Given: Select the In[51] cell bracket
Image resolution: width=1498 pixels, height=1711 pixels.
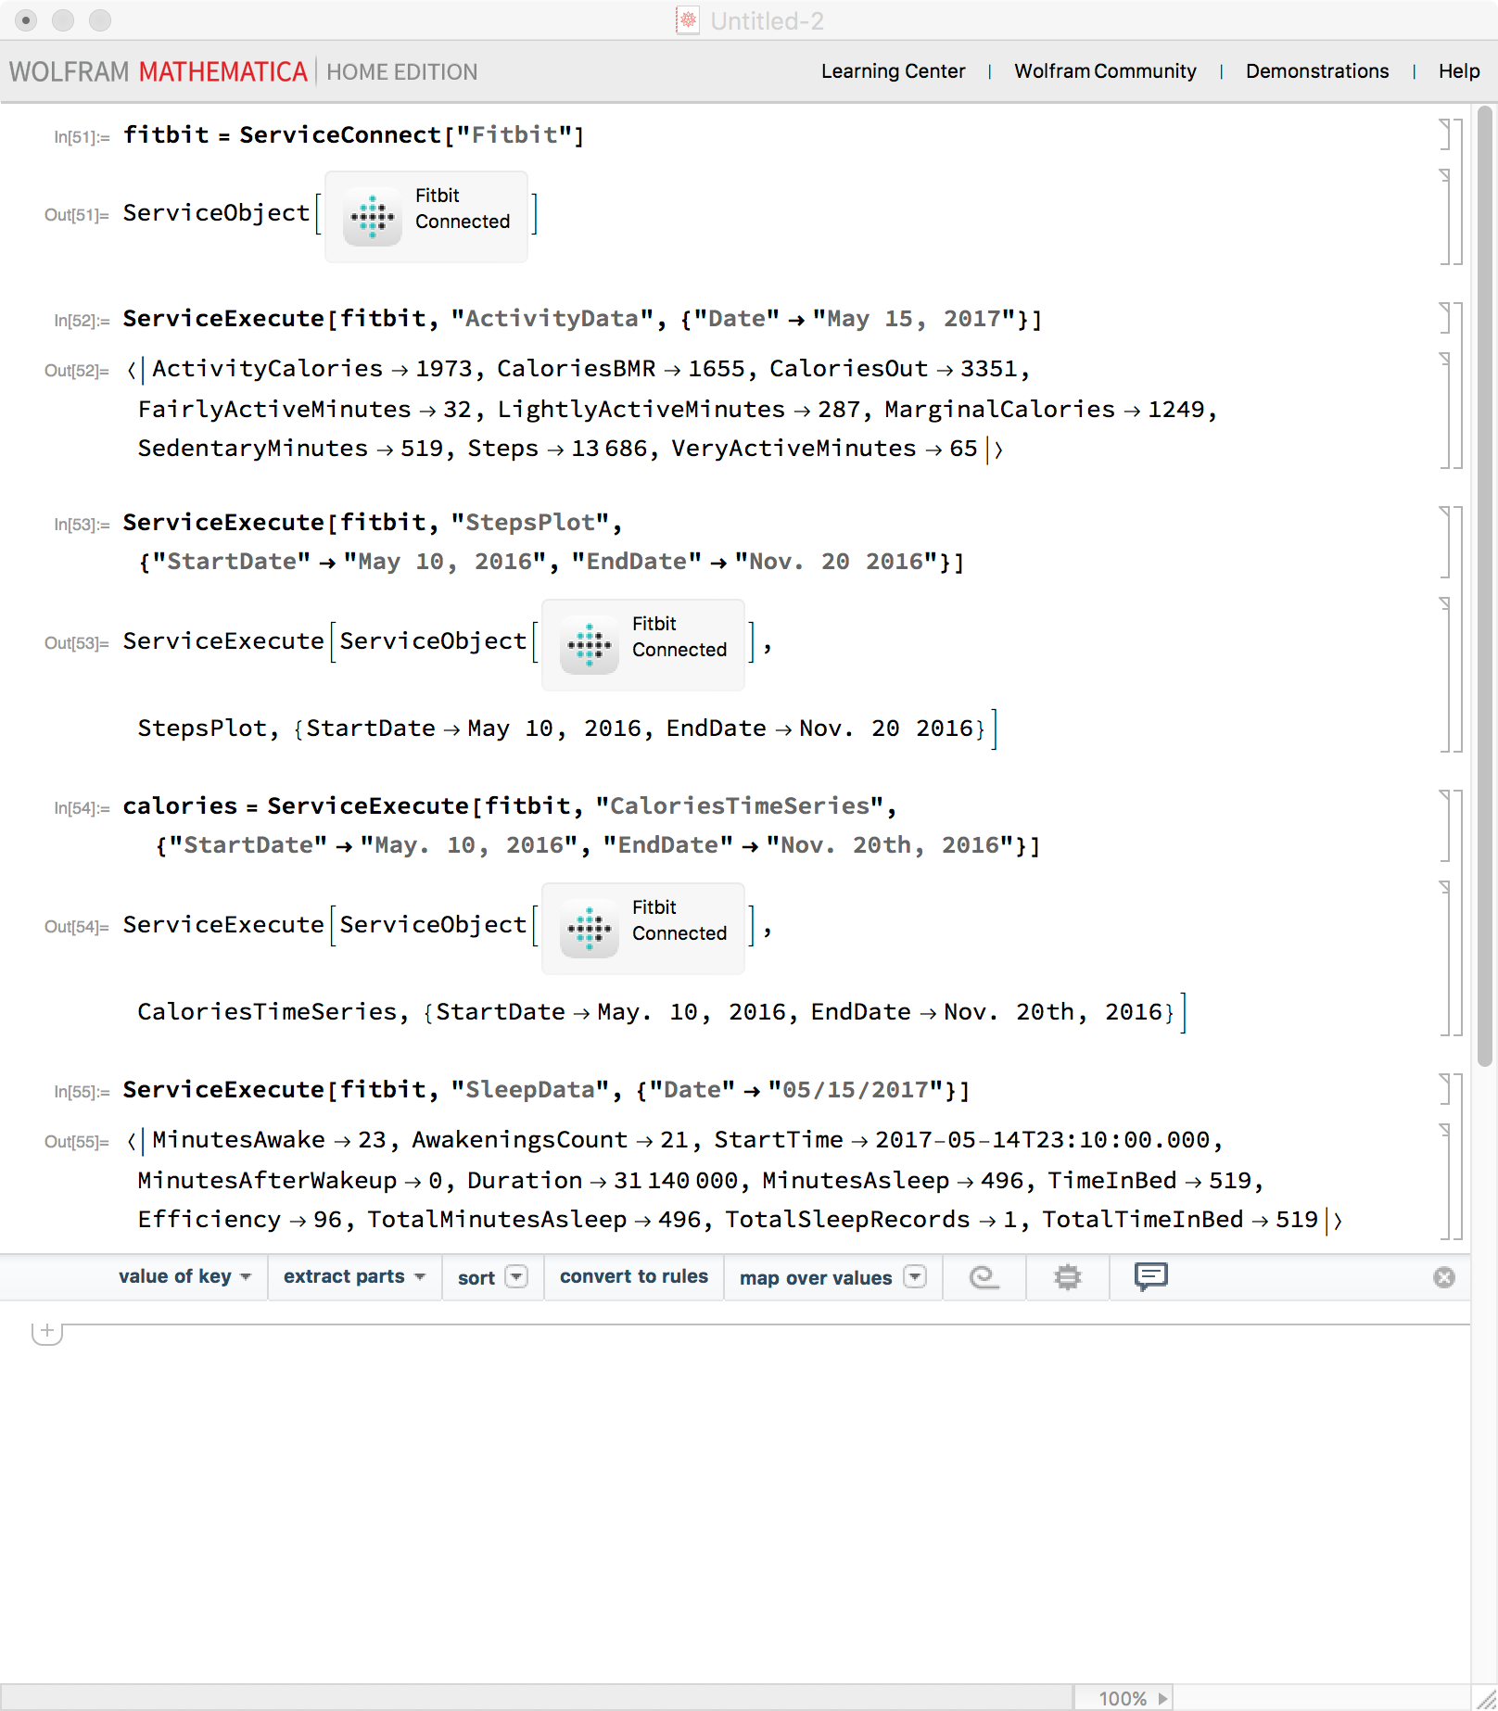Looking at the screenshot, I should pyautogui.click(x=1444, y=134).
